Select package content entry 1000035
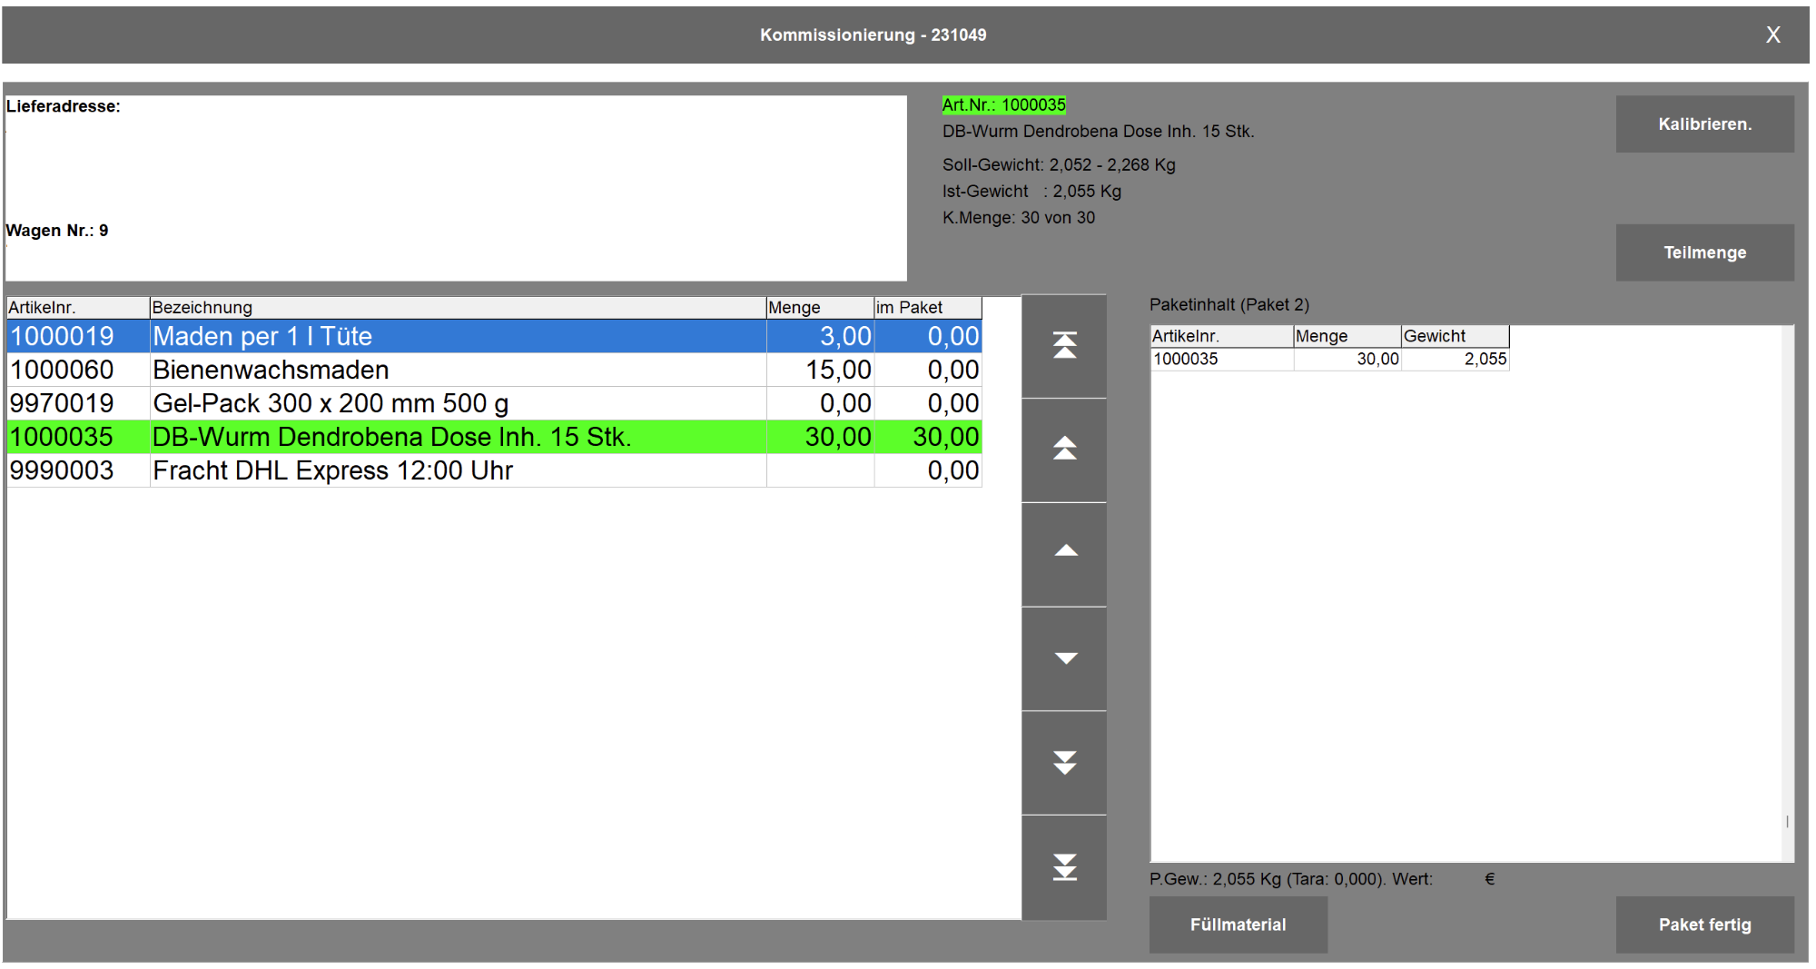This screenshot has height=969, width=1816. coord(1329,360)
